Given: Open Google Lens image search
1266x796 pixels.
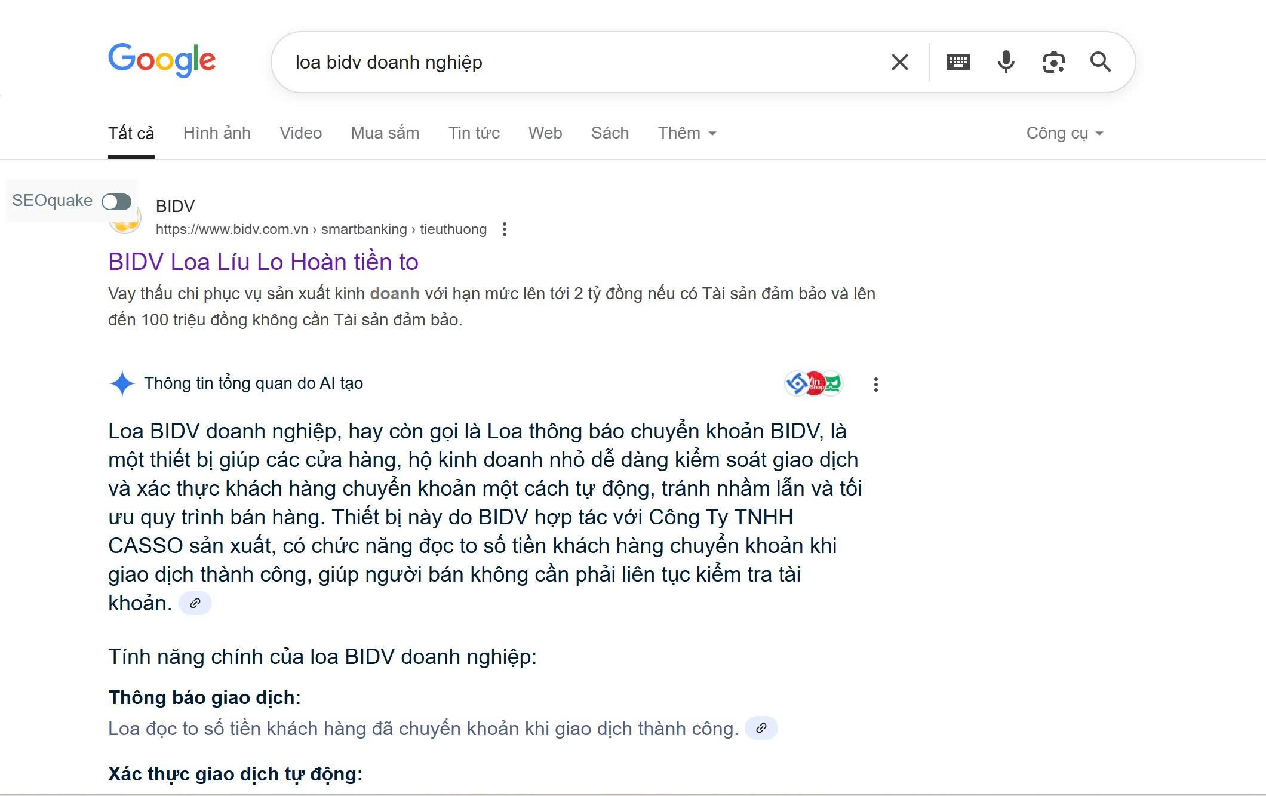Looking at the screenshot, I should click(1053, 62).
